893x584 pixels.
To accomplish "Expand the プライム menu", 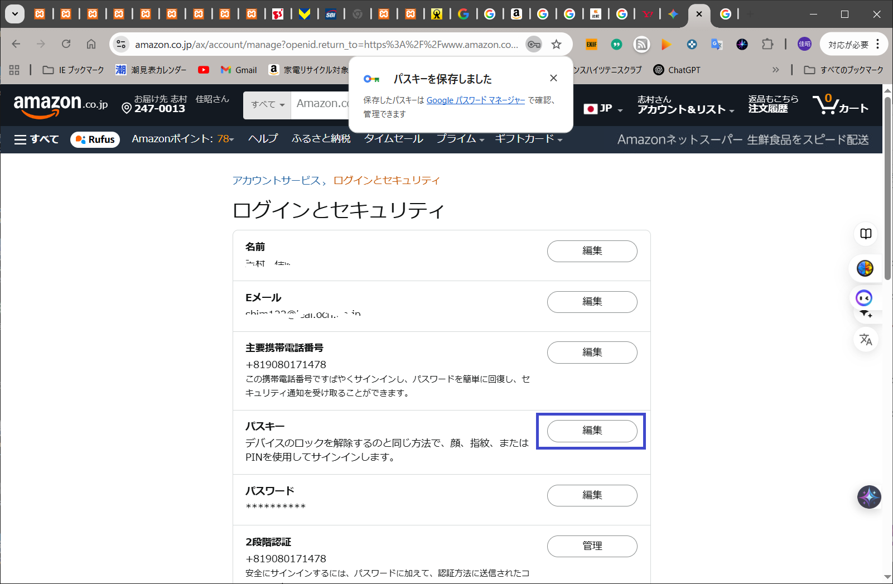I will click(460, 139).
